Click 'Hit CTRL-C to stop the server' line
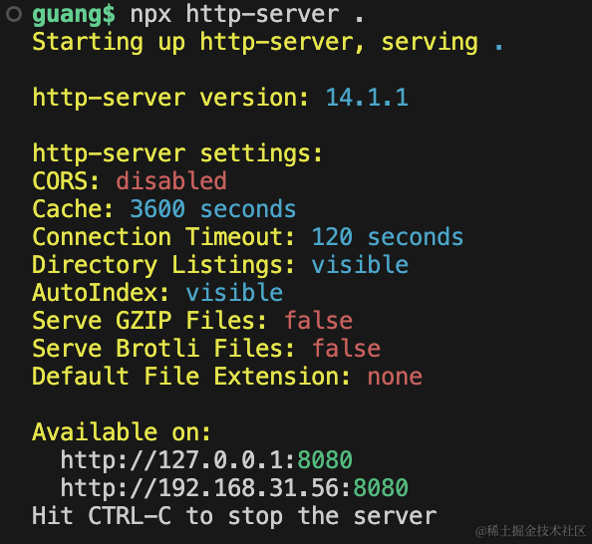This screenshot has width=592, height=544. click(x=234, y=516)
